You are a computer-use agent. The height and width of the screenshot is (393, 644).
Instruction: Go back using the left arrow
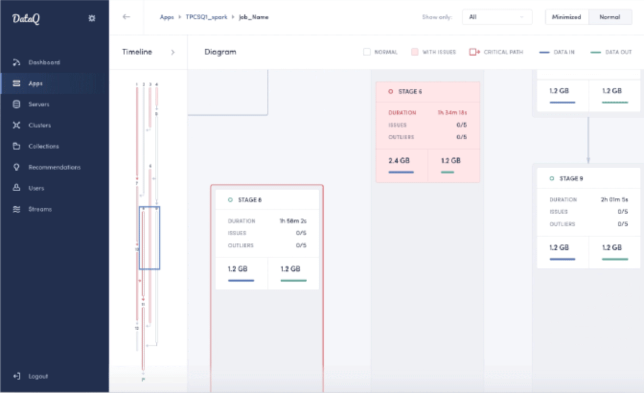[x=126, y=17]
